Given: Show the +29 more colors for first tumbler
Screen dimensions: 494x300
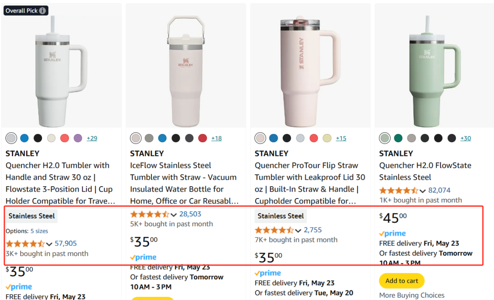Looking at the screenshot, I should coord(92,138).
